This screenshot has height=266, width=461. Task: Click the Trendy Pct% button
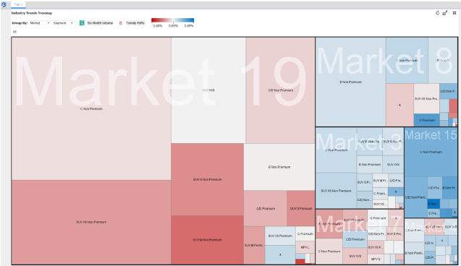(x=135, y=23)
